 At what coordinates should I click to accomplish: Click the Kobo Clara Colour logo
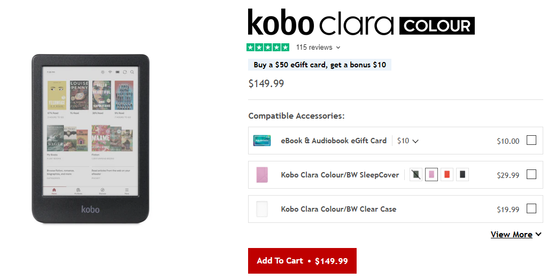361,24
